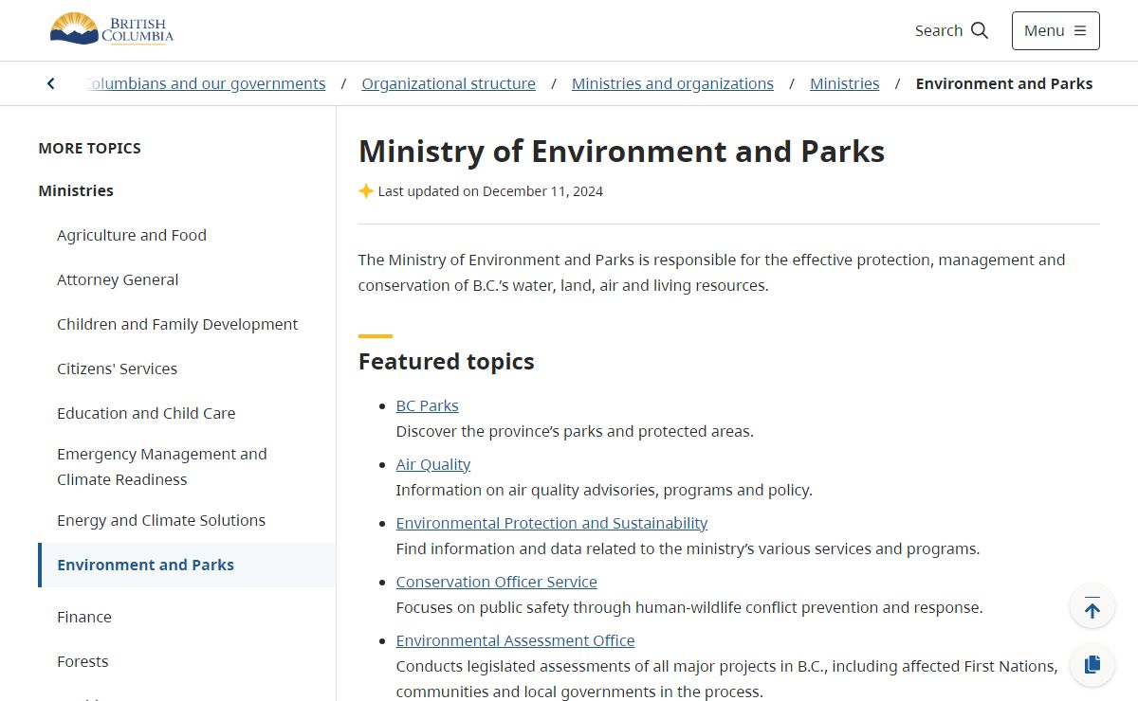1138x701 pixels.
Task: Click 'Discover the province's parks' description text
Action: click(575, 431)
